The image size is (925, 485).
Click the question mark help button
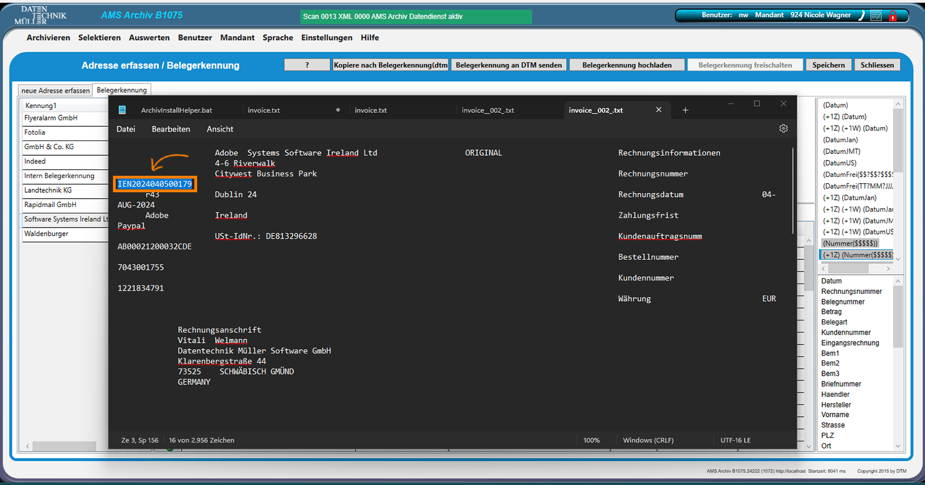(307, 65)
